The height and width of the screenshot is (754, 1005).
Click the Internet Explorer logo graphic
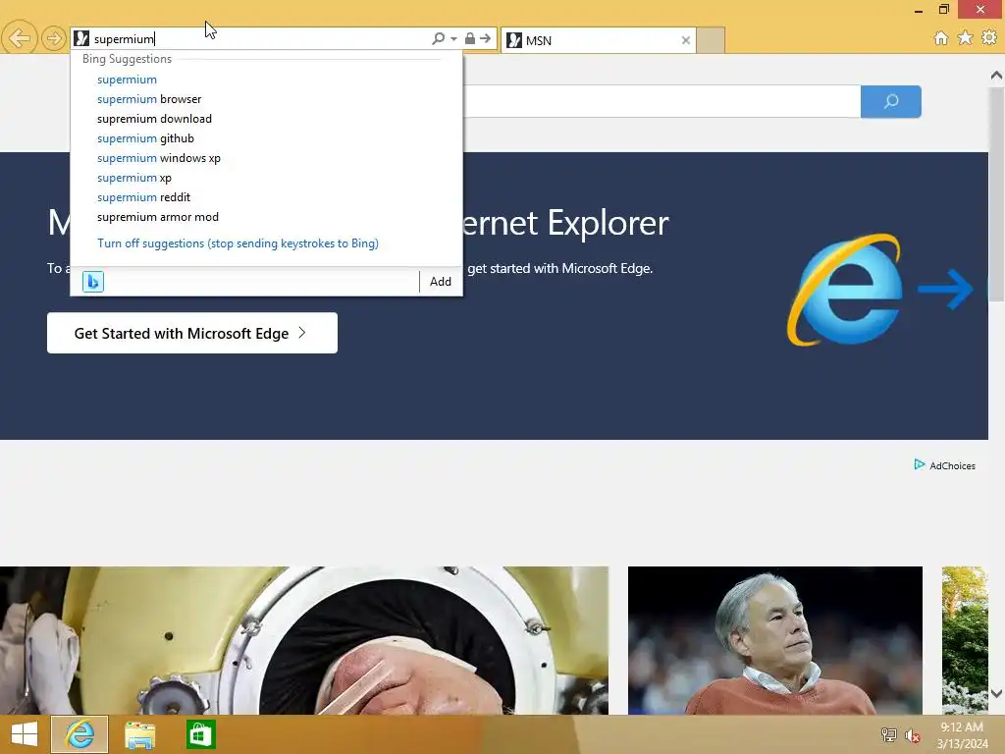coord(845,290)
